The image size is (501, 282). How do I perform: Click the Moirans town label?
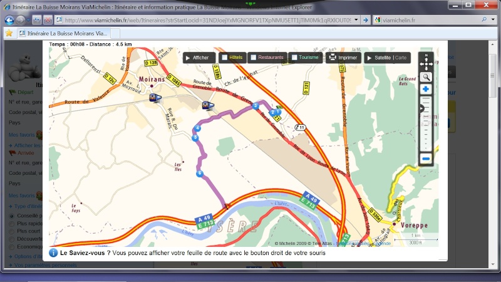click(x=152, y=79)
